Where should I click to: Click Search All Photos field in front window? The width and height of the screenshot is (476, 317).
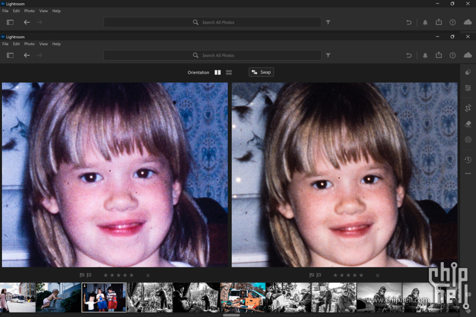(213, 55)
